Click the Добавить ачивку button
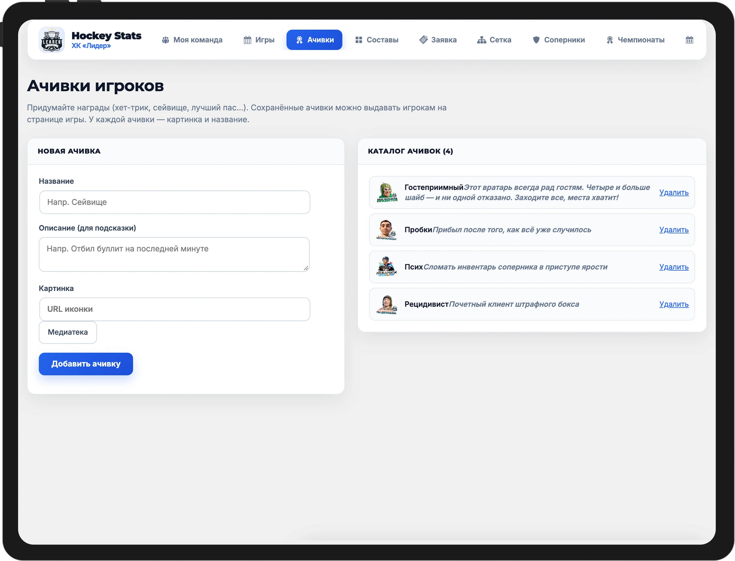735x561 pixels. pyautogui.click(x=86, y=364)
